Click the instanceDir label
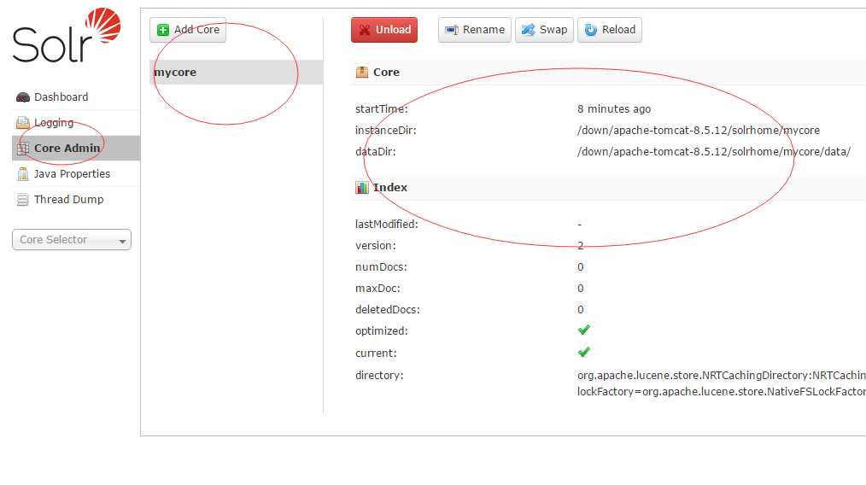Viewport: 866px width, 485px height. (x=385, y=131)
